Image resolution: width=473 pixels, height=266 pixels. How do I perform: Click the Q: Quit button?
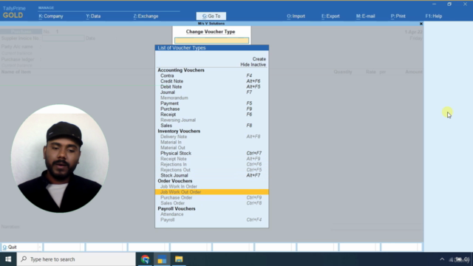point(21,247)
